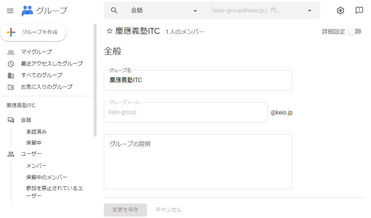This screenshot has height=218, width=371.
Task: Click the グループ名 text field
Action: click(198, 80)
